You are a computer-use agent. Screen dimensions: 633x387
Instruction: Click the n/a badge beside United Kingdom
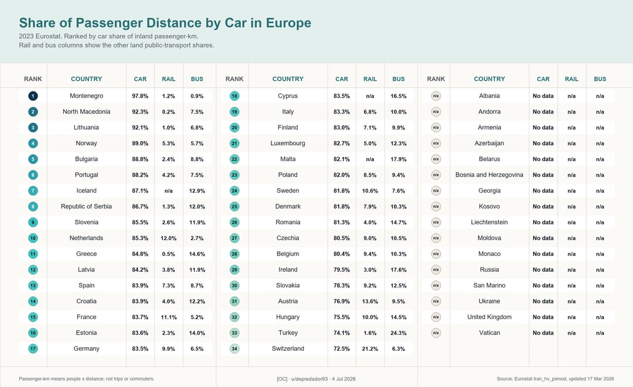click(436, 317)
